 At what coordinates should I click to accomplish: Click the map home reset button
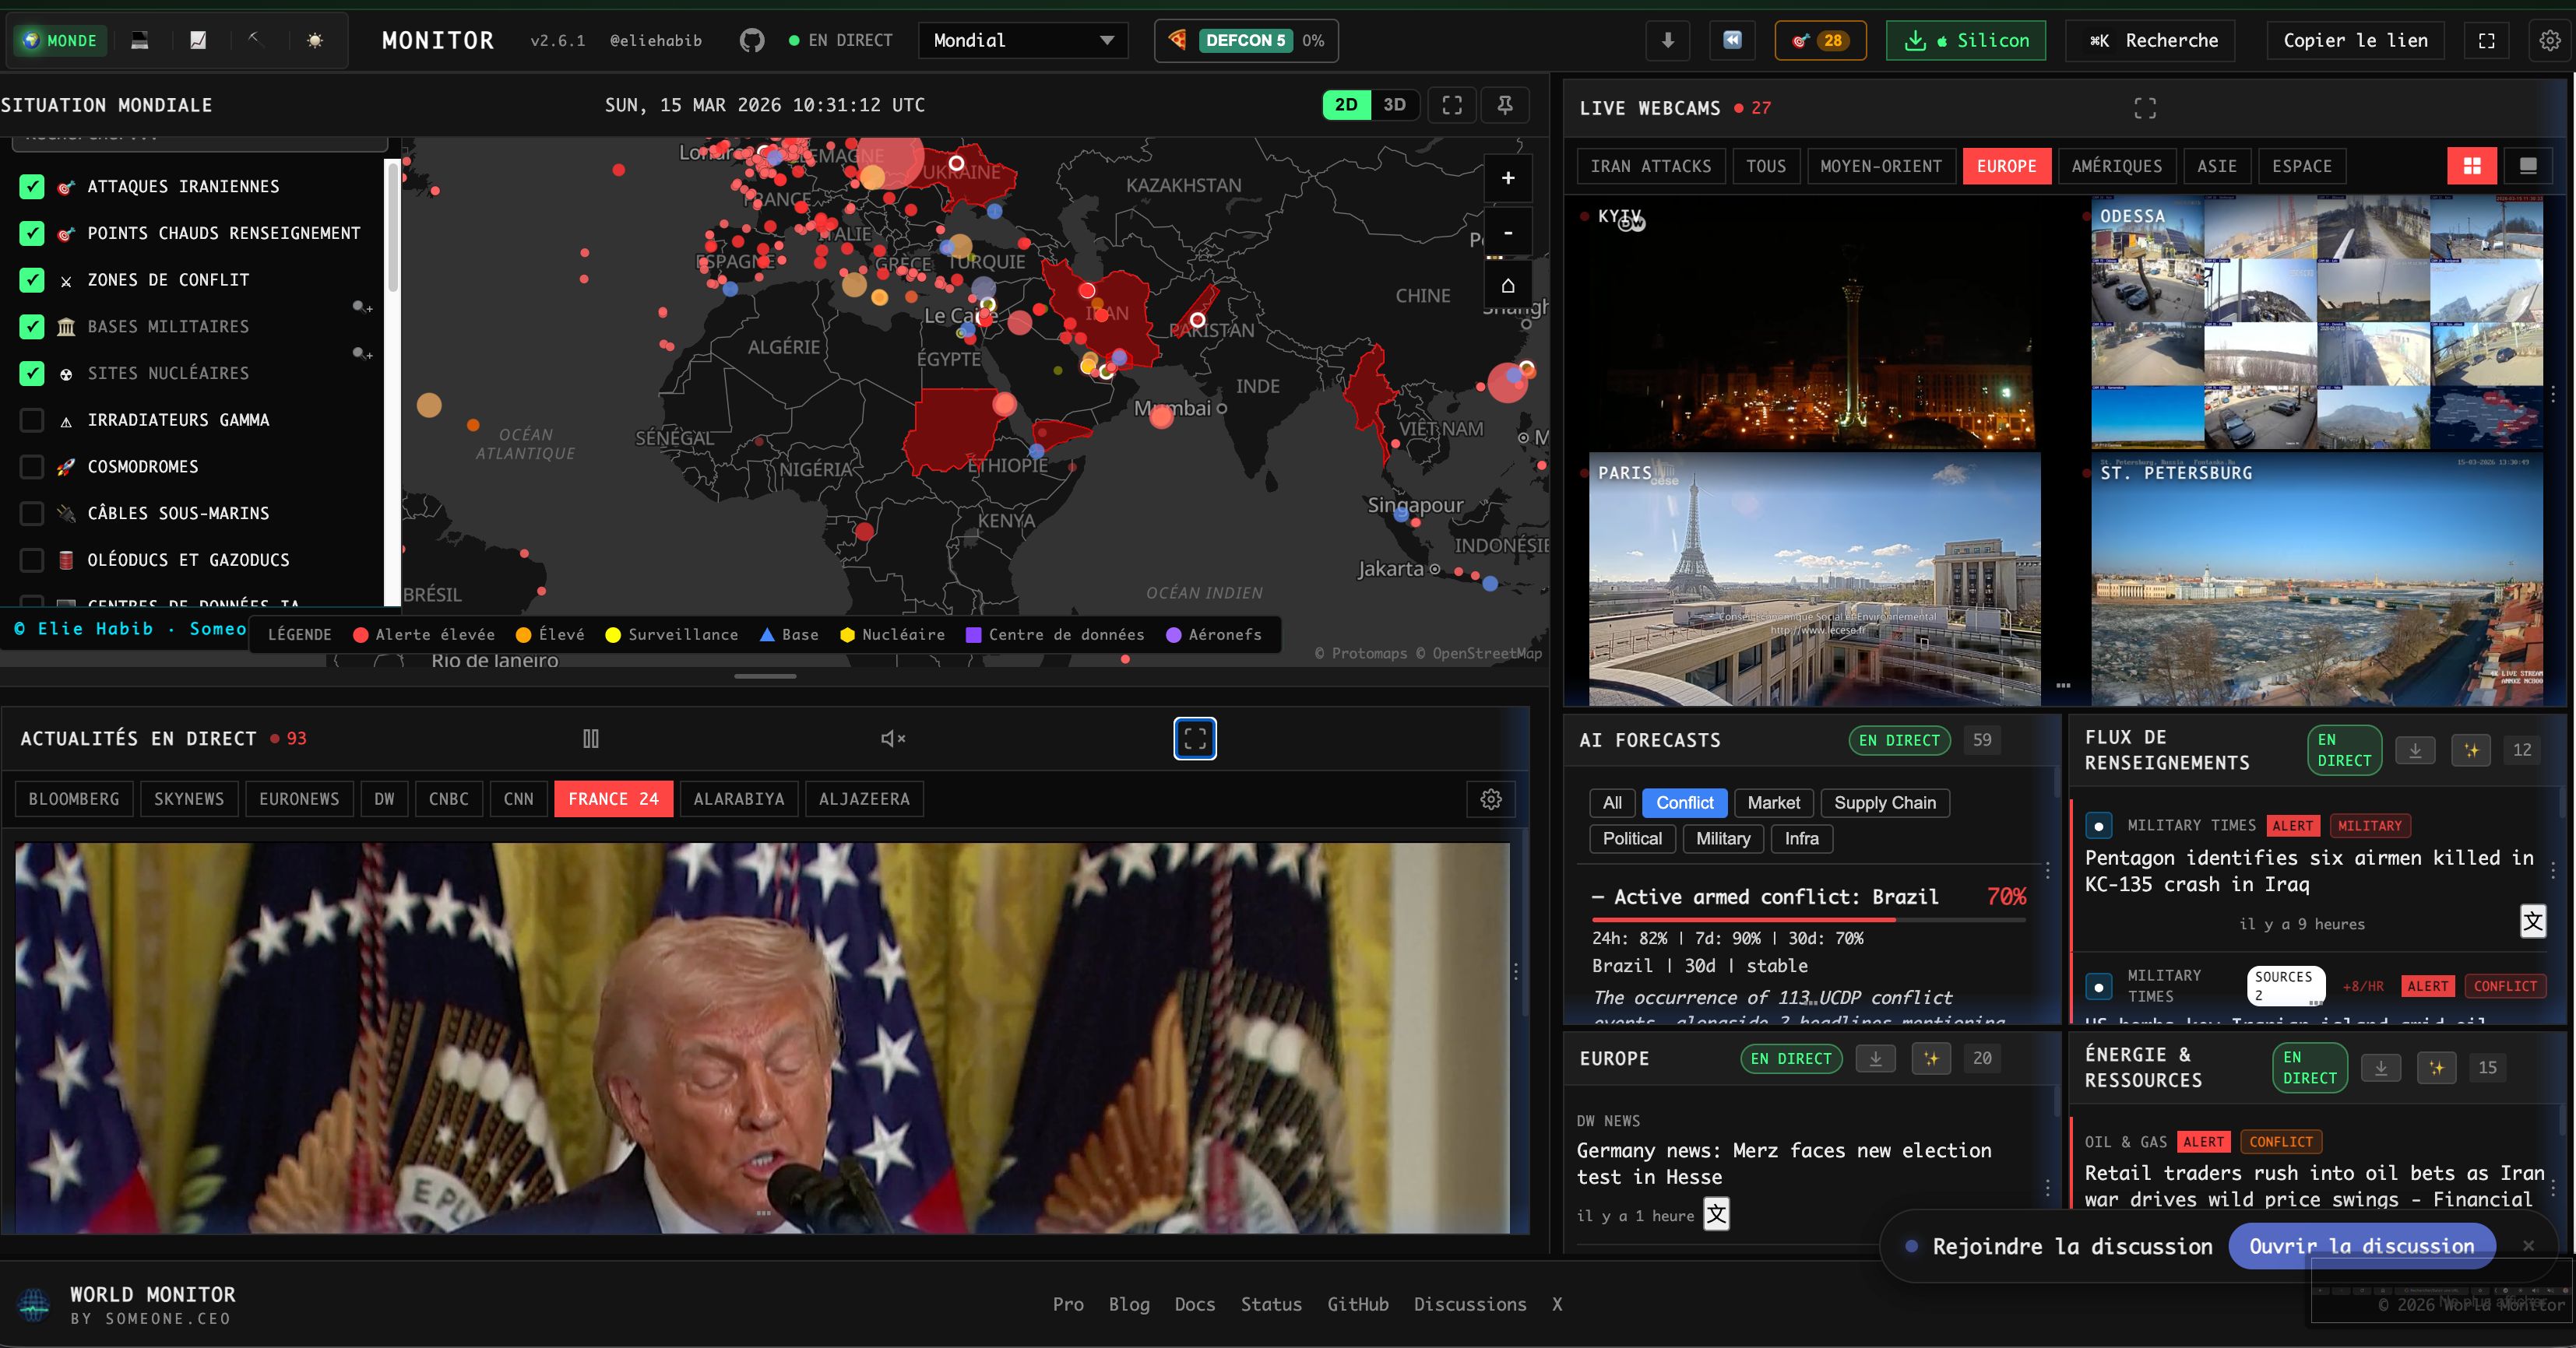pos(1507,286)
